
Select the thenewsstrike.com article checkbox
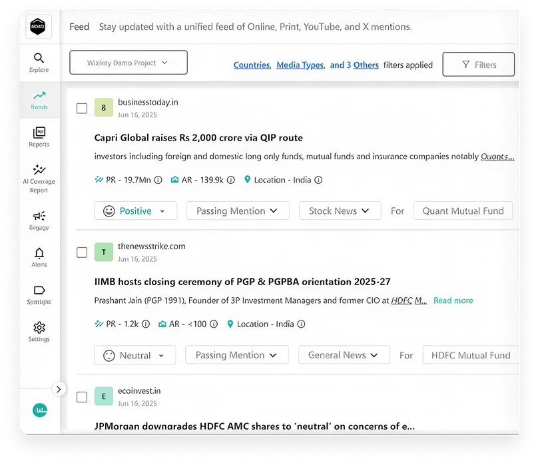[82, 252]
